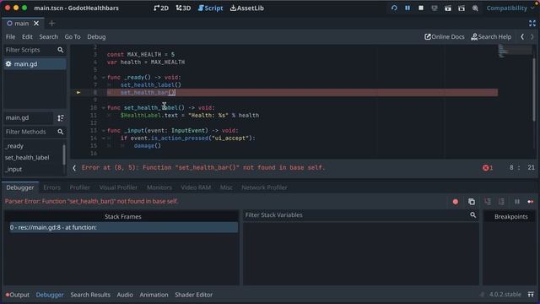Viewport: 540px width, 304px height.
Task: Toggle skip breakpoints red dot icon
Action: click(x=456, y=202)
